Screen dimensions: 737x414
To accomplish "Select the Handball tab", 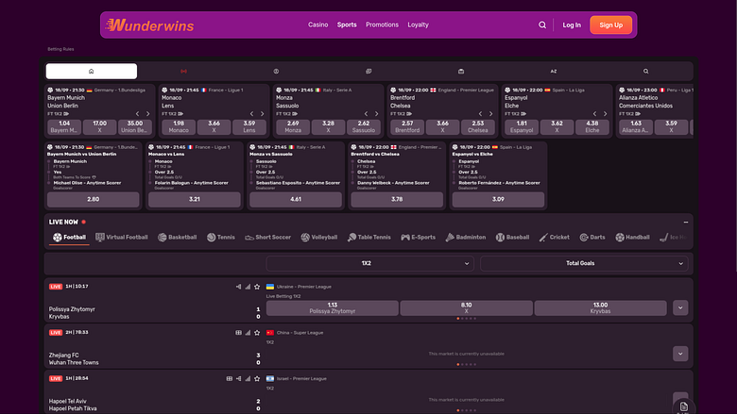I will tap(633, 238).
